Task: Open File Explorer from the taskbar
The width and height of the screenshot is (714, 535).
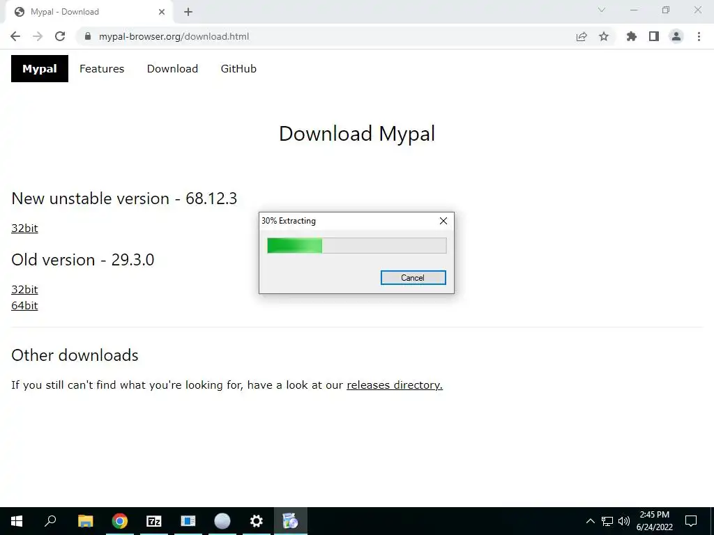Action: tap(85, 521)
